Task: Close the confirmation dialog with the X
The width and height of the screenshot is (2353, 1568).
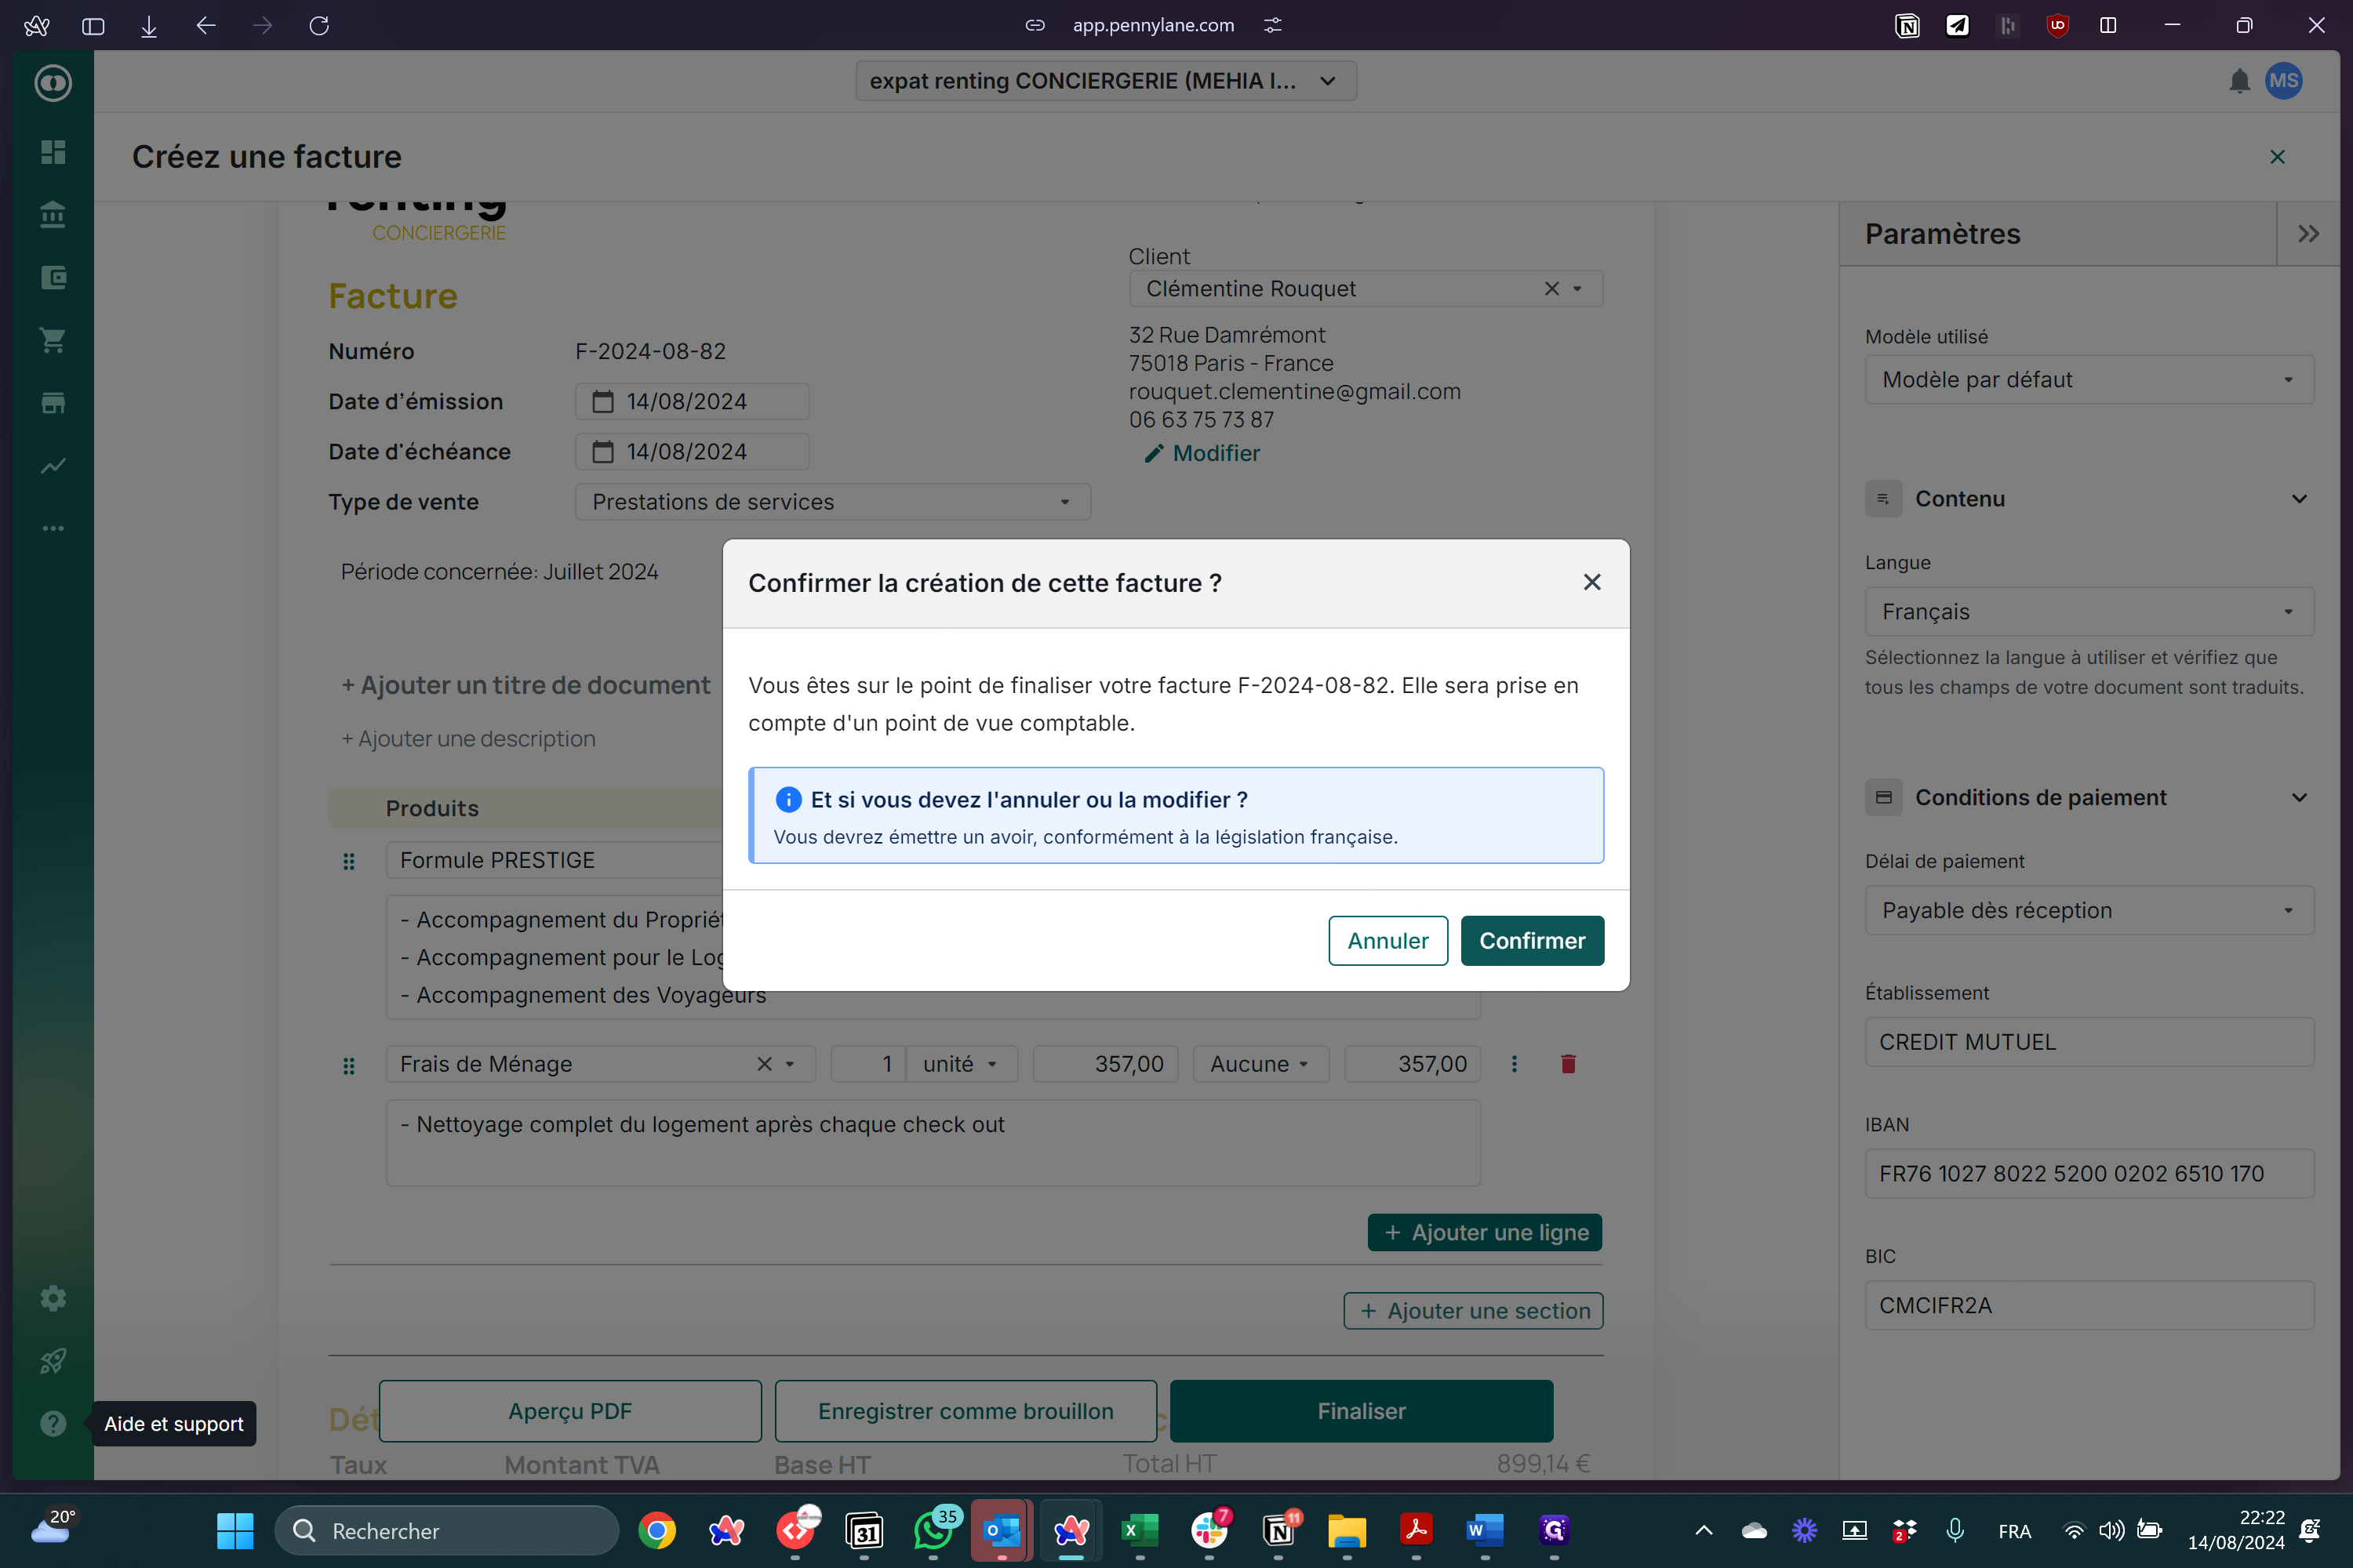Action: (1591, 582)
